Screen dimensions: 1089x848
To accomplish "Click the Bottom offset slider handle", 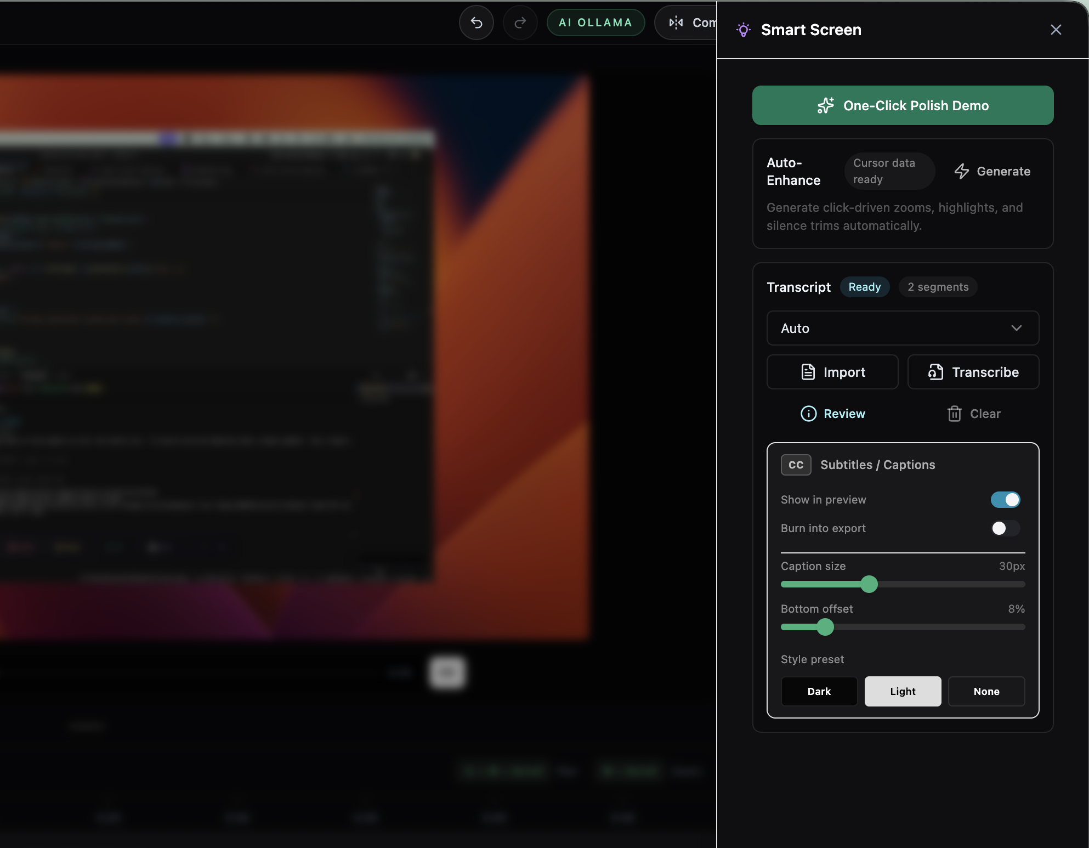I will pos(825,627).
